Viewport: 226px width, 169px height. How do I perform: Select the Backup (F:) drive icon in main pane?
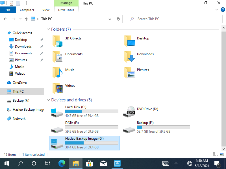coord(129,130)
